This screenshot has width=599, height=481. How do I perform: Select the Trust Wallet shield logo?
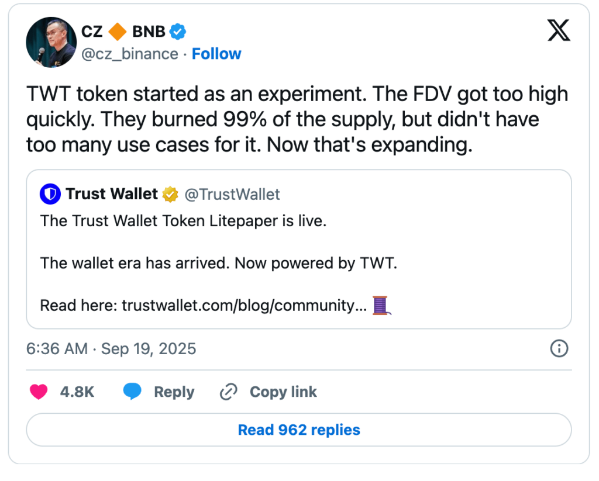click(x=50, y=193)
